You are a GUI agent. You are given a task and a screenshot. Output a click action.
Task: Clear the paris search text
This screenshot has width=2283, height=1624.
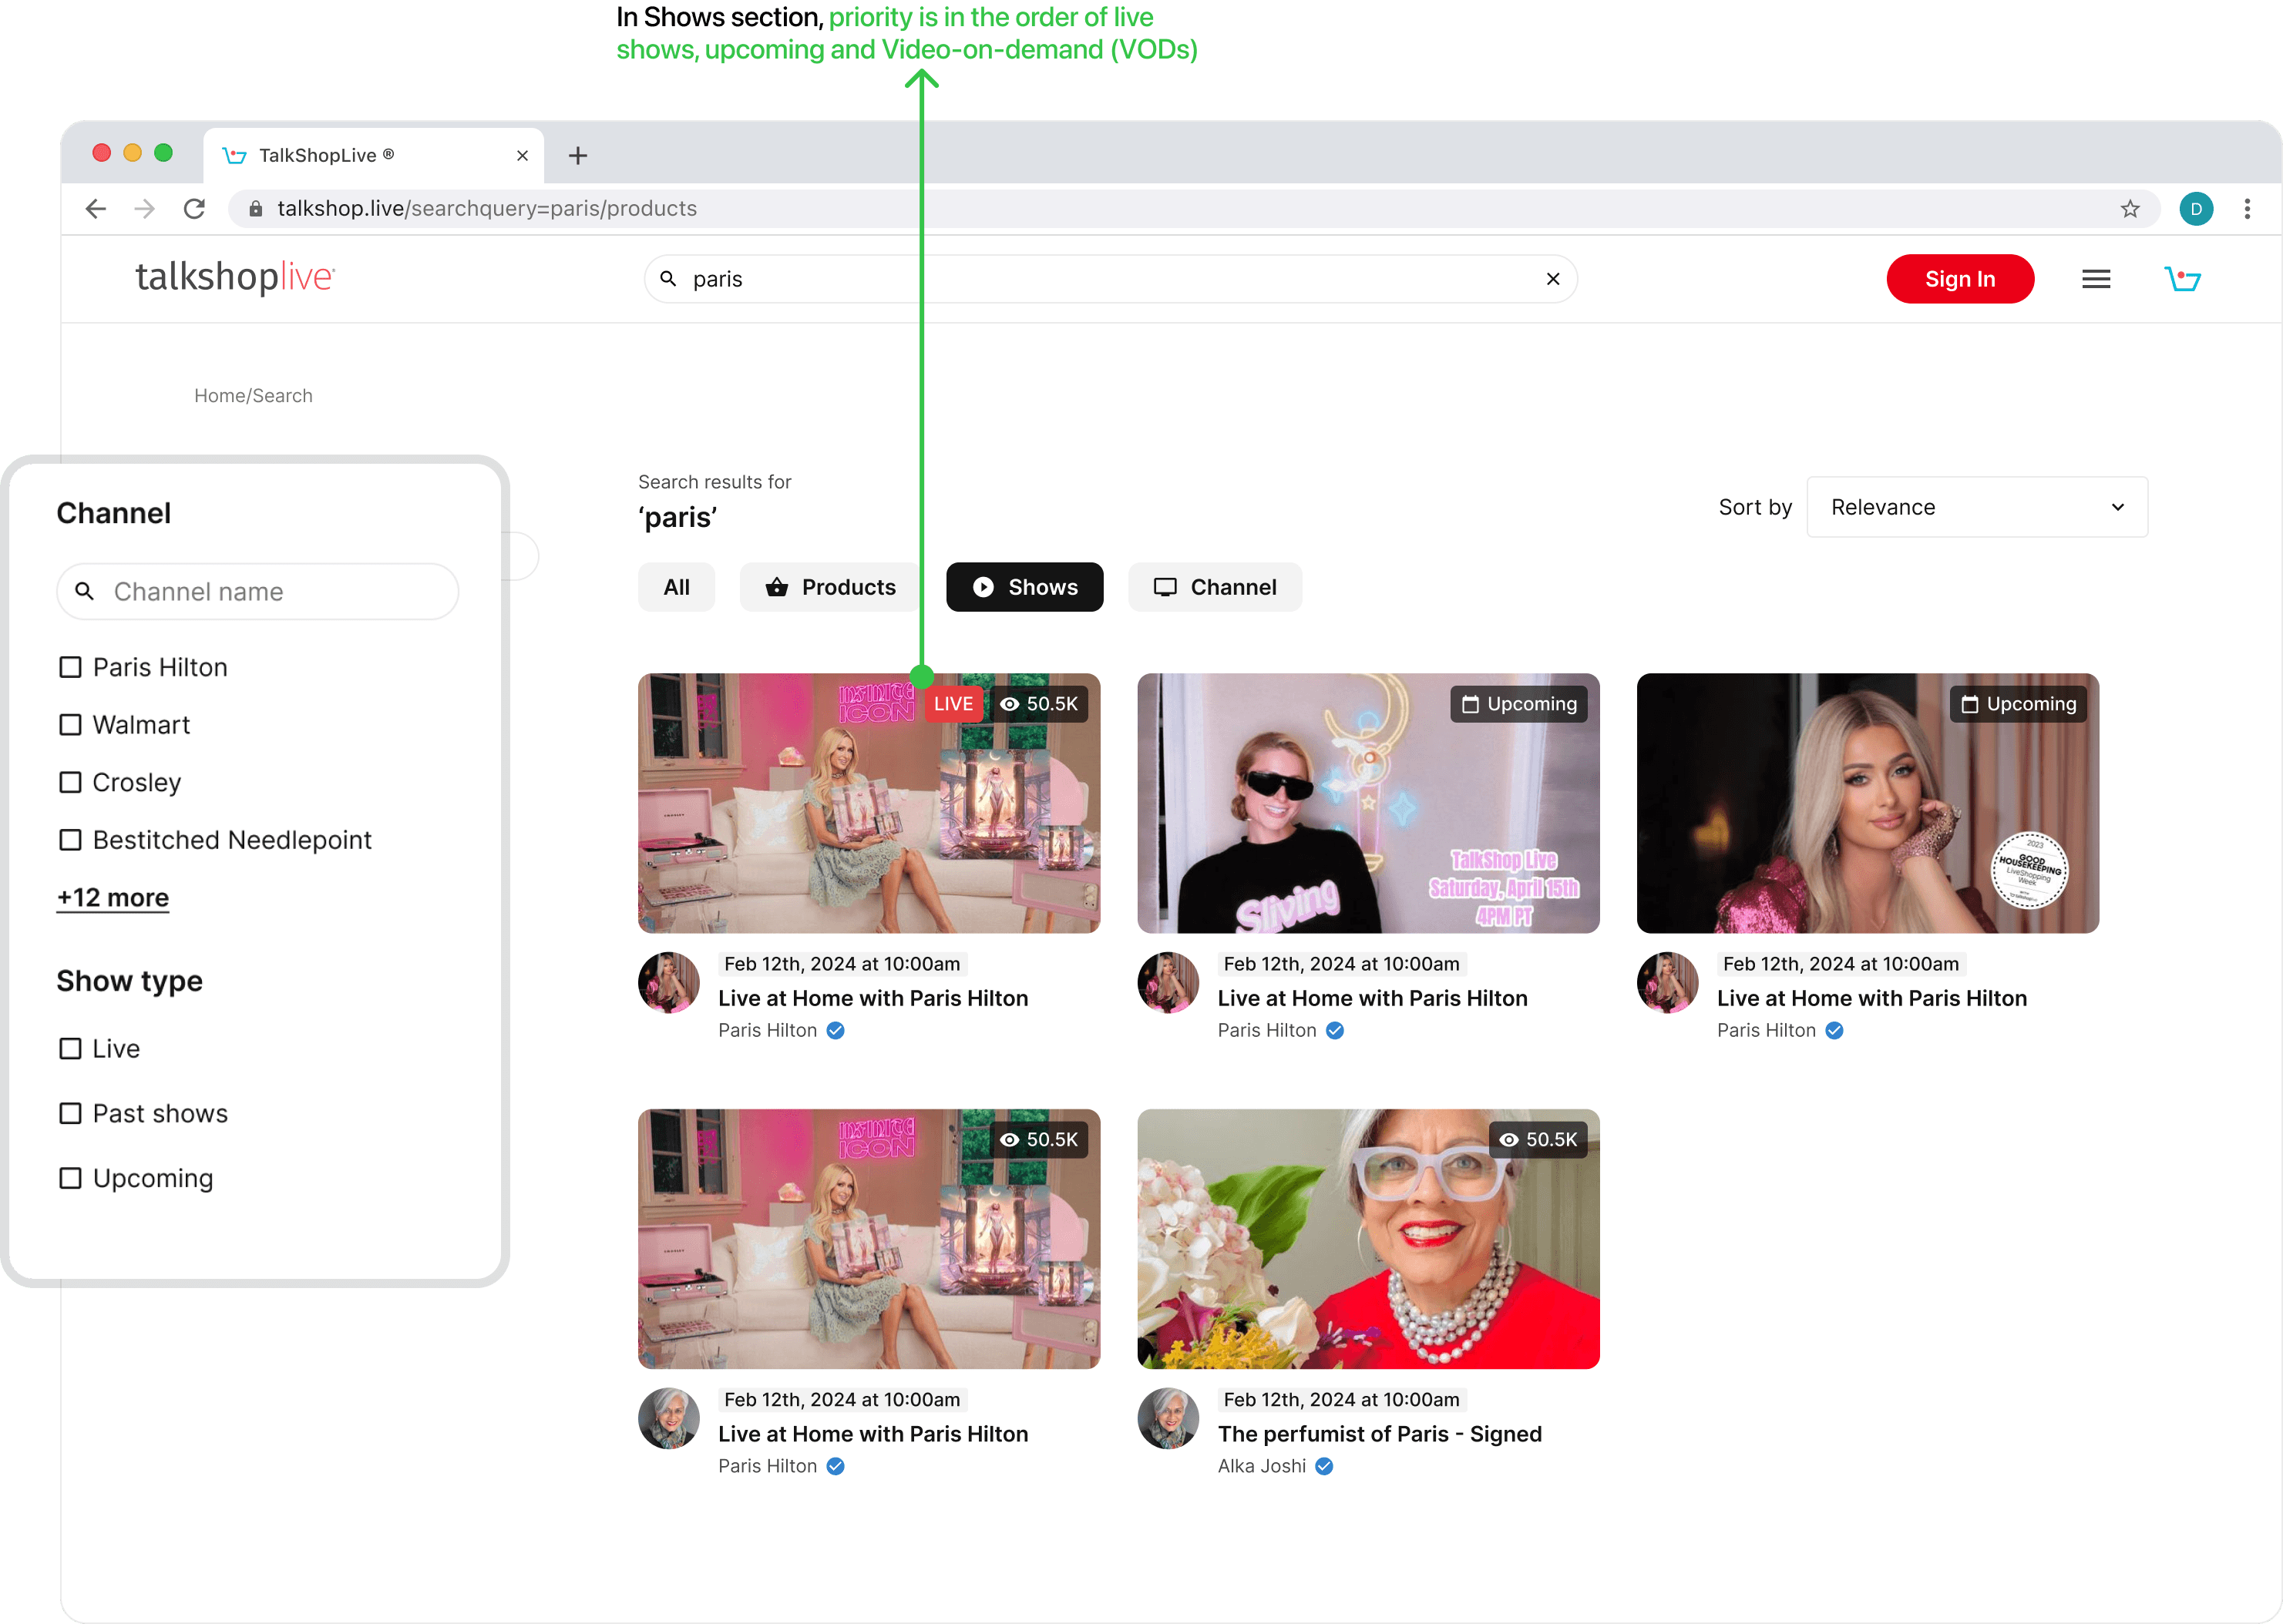click(1552, 279)
